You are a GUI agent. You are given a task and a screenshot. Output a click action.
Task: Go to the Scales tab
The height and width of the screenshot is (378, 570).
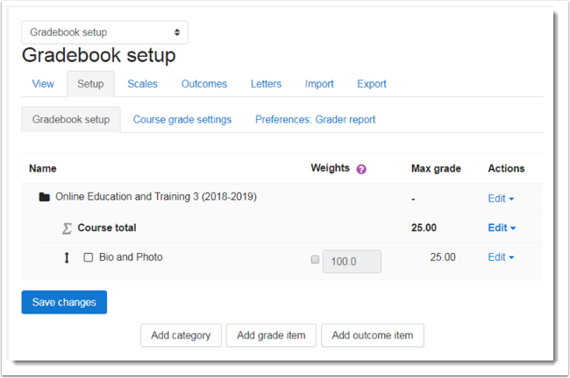coord(142,84)
